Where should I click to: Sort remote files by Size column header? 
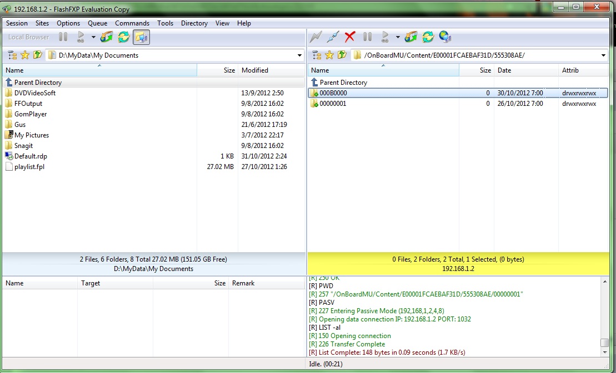pos(477,70)
